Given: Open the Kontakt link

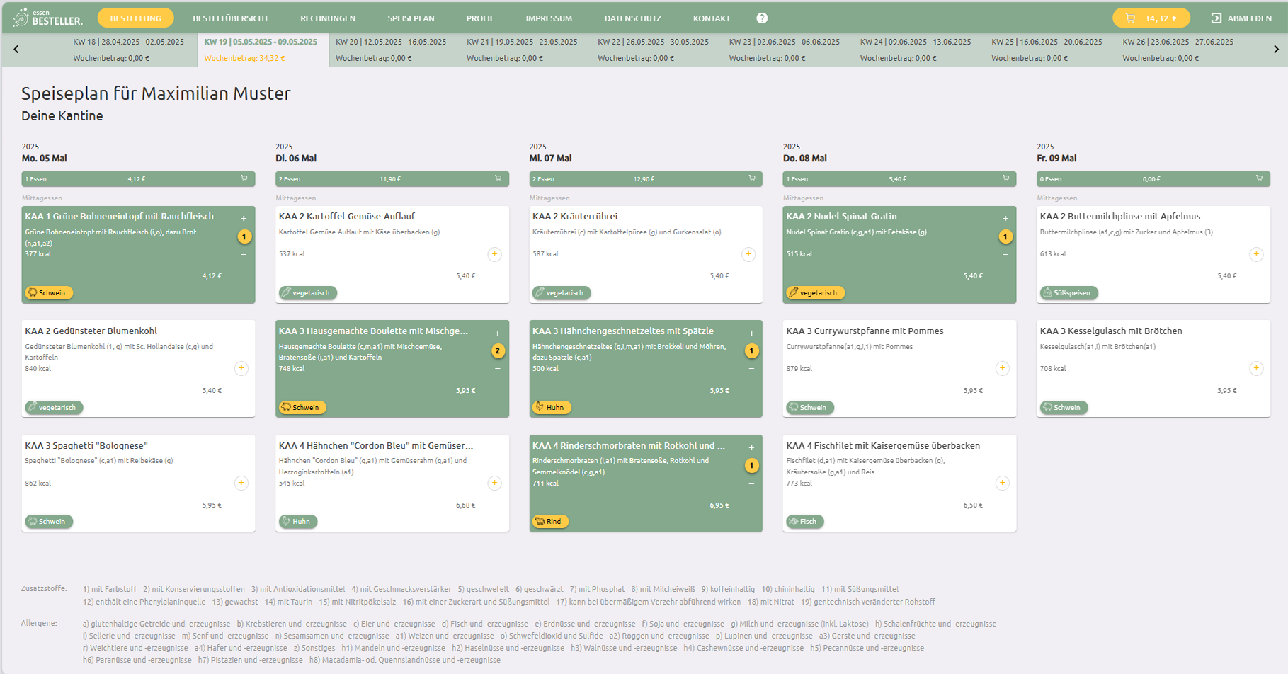Looking at the screenshot, I should (x=711, y=18).
